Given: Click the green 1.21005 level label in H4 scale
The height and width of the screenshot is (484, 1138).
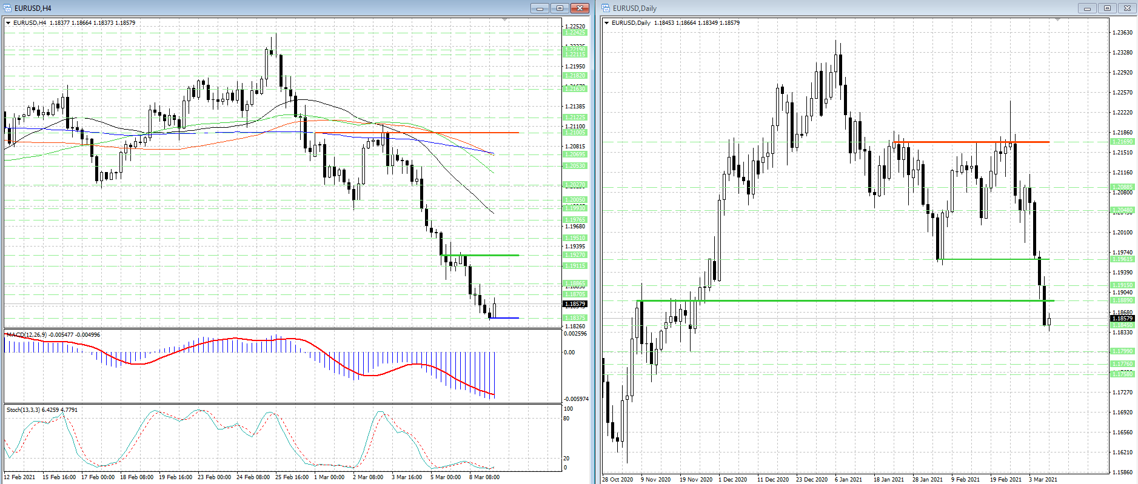Looking at the screenshot, I should point(575,132).
